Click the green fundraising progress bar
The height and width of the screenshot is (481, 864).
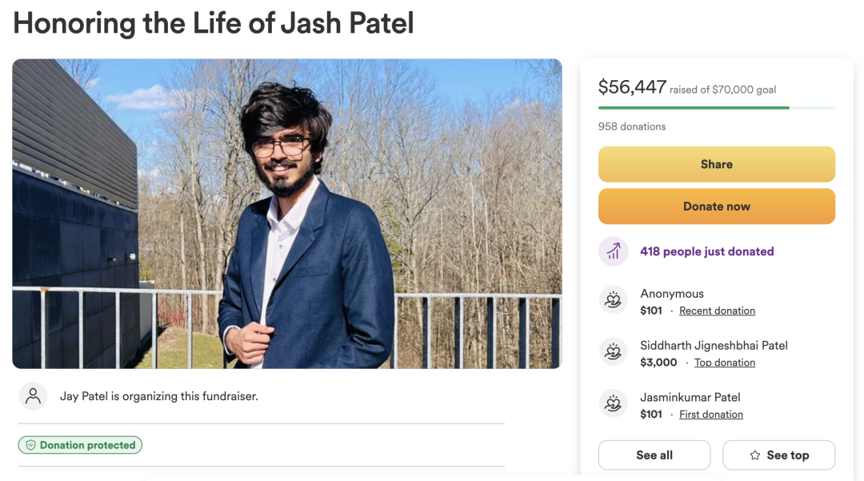click(716, 108)
